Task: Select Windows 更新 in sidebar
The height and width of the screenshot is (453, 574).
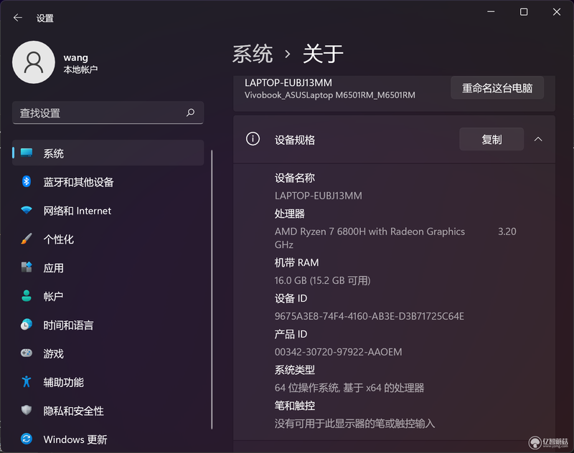Action: coord(108,439)
